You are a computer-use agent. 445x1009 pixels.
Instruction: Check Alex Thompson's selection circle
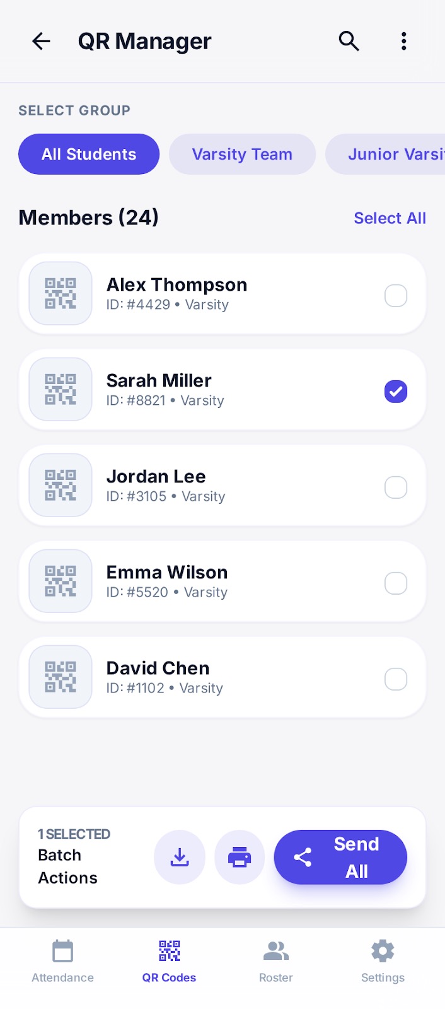point(396,295)
